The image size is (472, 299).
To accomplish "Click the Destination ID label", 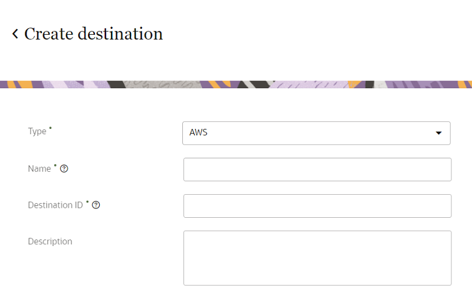I will click(x=55, y=205).
